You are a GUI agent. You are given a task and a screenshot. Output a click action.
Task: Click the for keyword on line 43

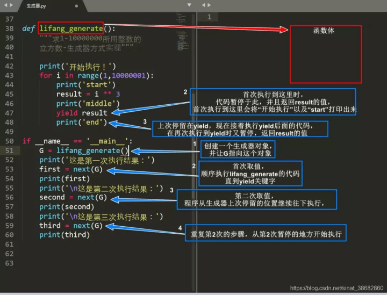(46, 75)
